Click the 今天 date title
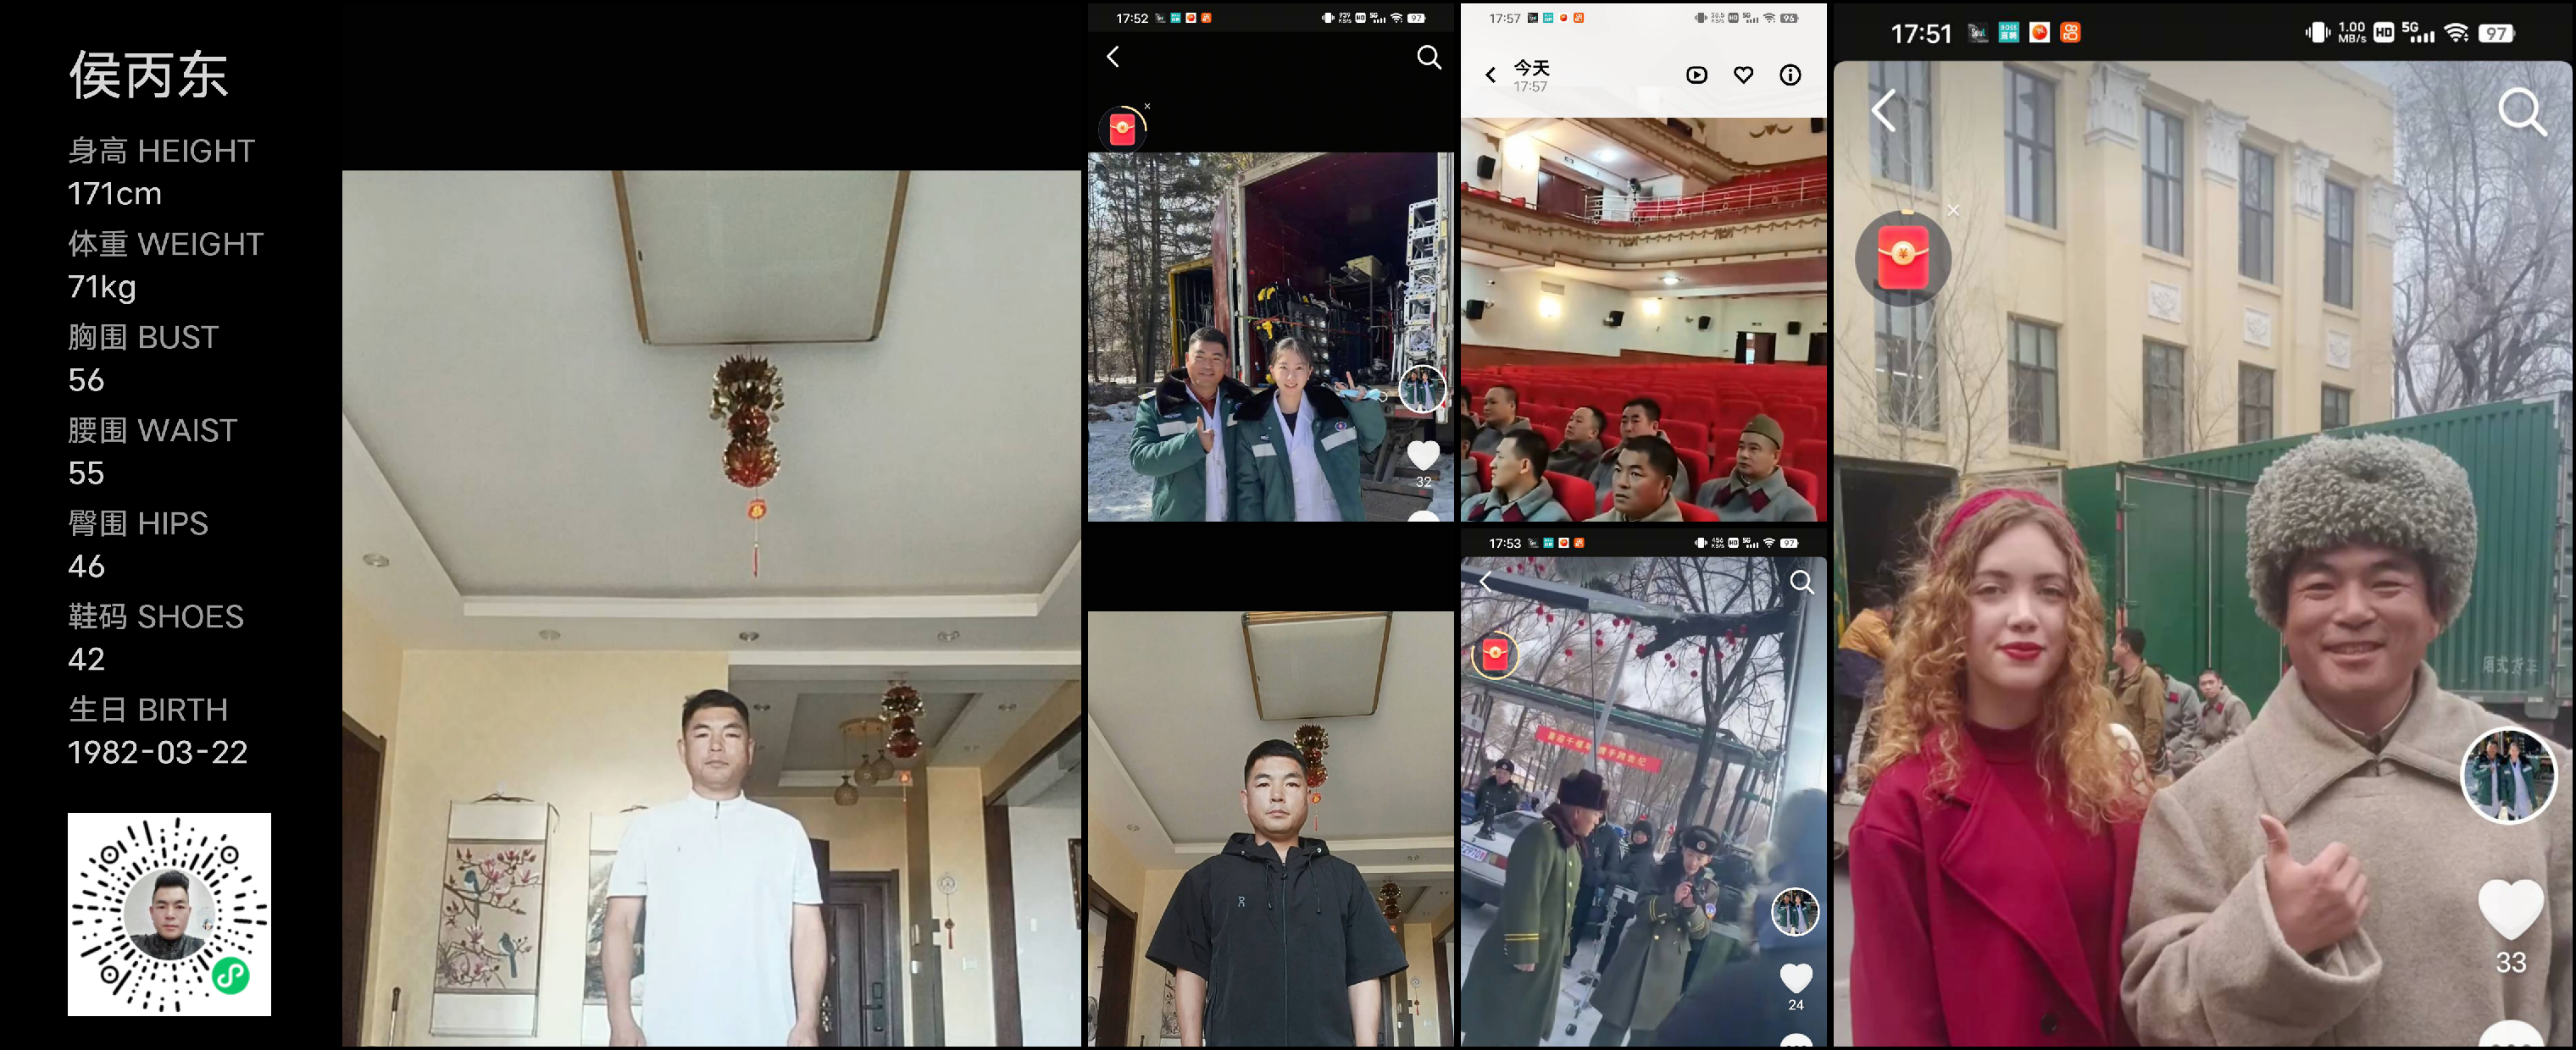This screenshot has width=2576, height=1050. pos(1531,68)
